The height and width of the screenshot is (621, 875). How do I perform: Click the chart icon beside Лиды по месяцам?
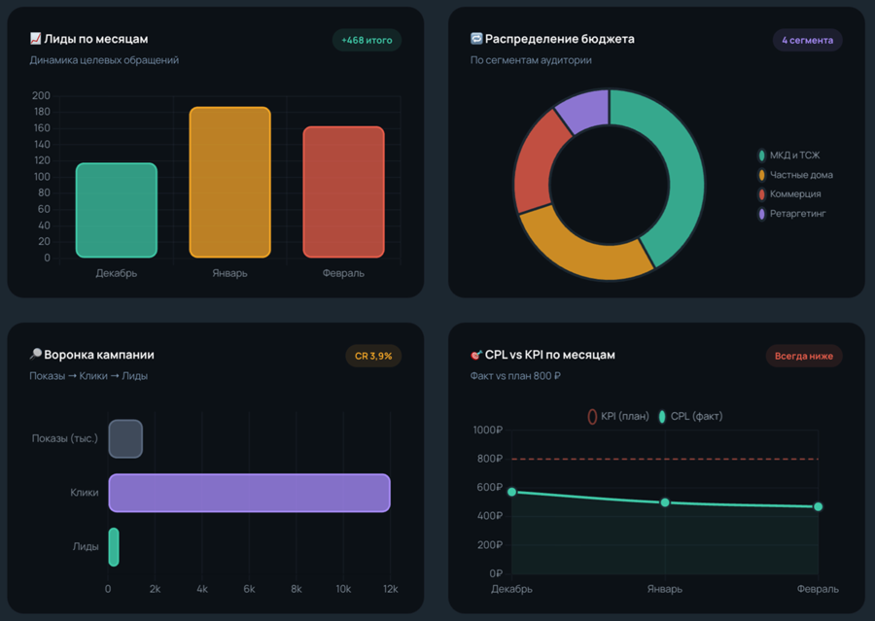click(35, 39)
